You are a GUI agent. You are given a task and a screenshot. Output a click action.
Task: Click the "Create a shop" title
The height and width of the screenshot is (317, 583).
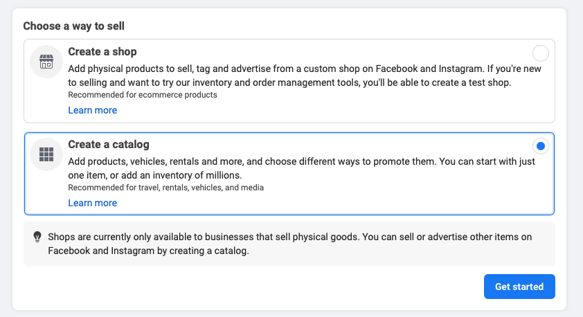click(x=102, y=52)
